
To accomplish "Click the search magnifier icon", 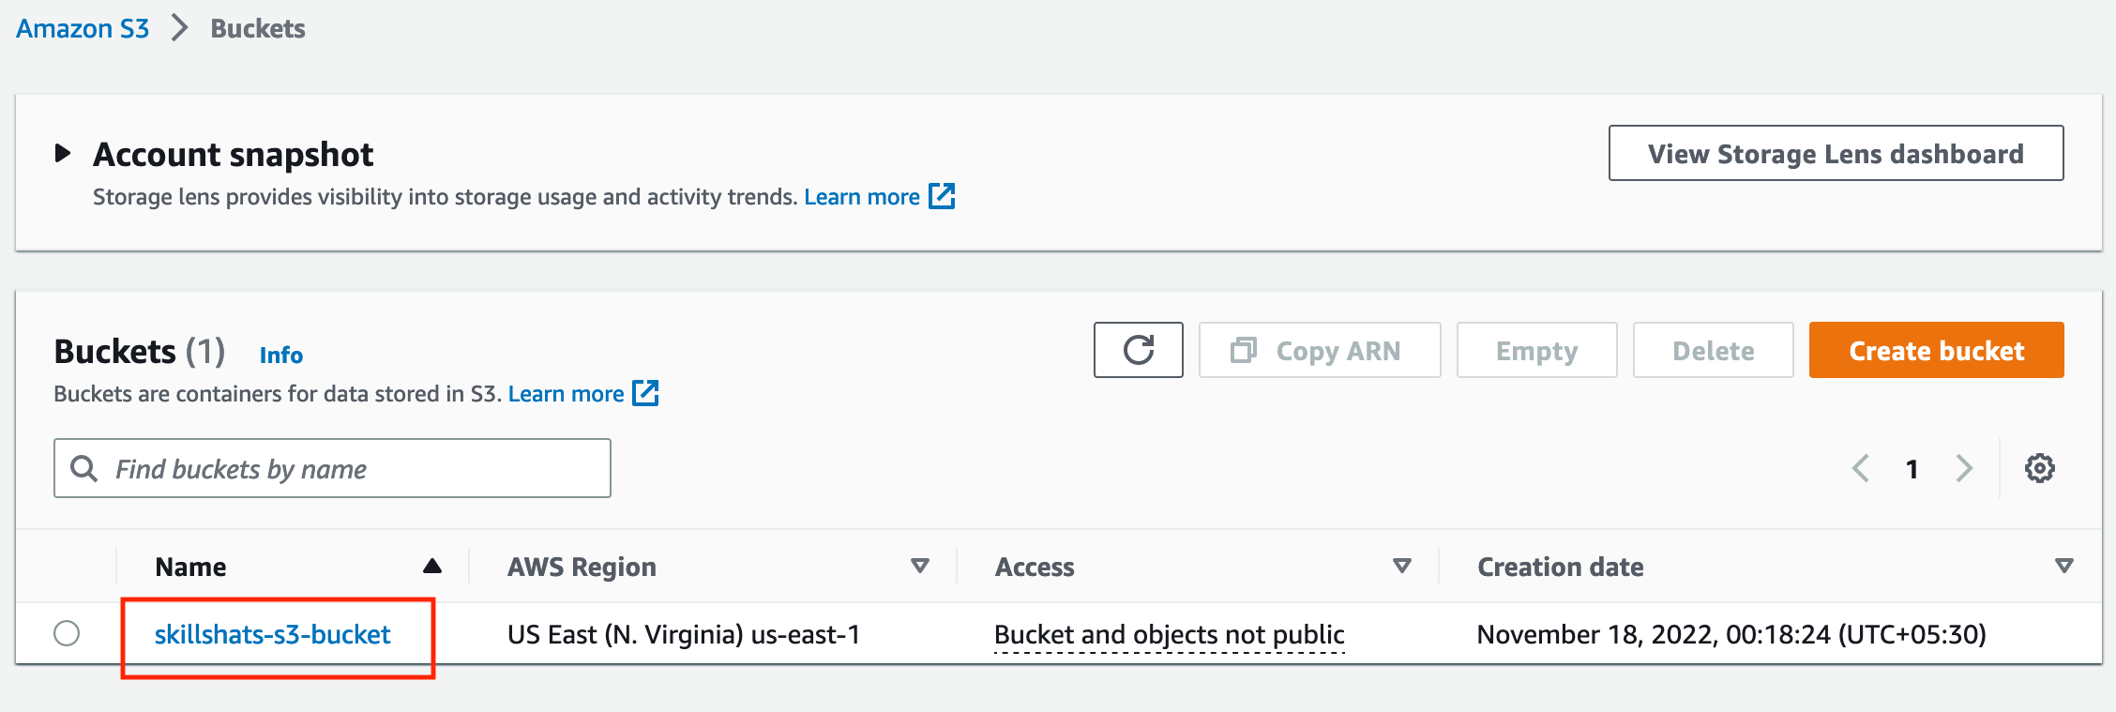I will pos(84,468).
